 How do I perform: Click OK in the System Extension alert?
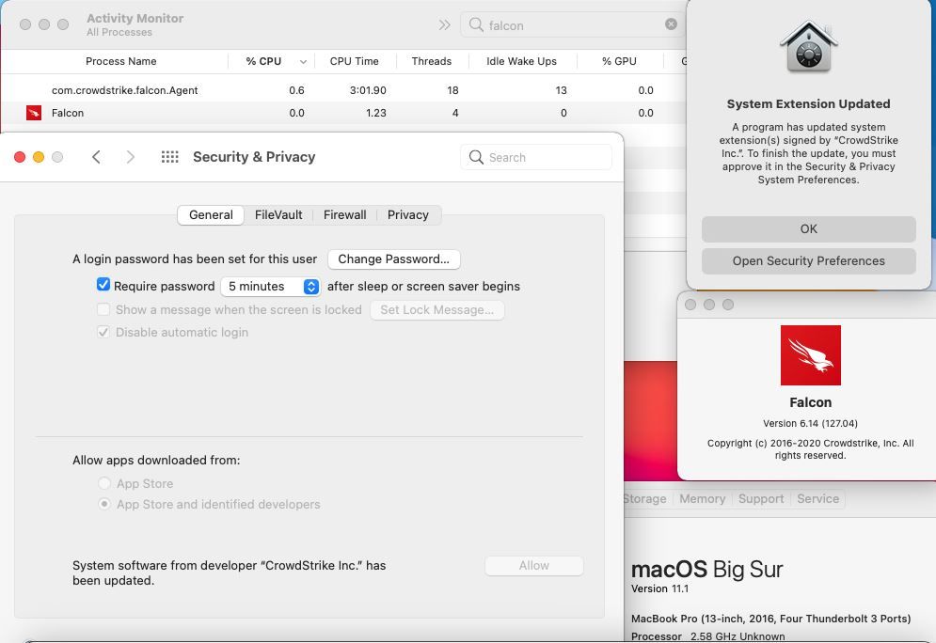tap(809, 229)
